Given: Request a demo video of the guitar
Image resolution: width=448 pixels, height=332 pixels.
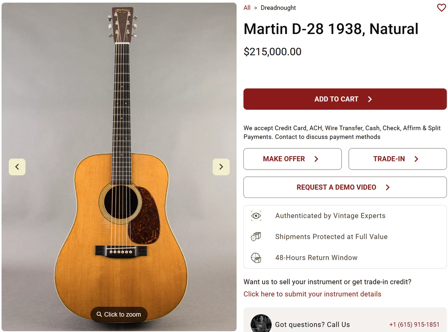Looking at the screenshot, I should coord(345,187).
